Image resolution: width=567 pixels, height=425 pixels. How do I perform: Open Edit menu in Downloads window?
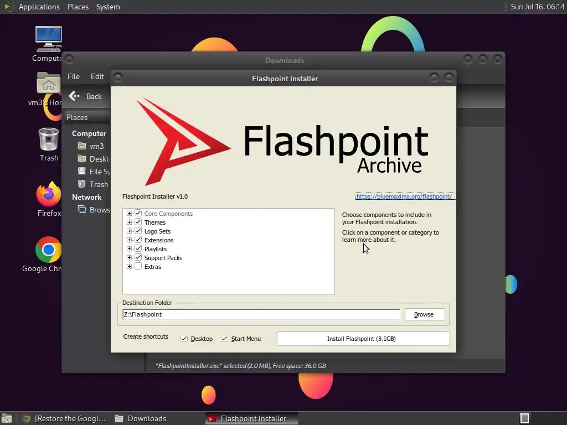click(97, 76)
